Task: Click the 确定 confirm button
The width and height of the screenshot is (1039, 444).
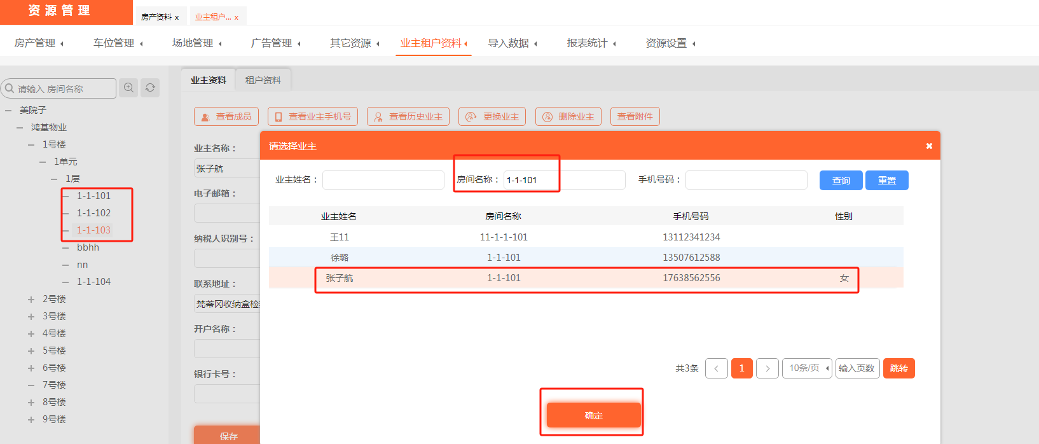Action: coord(594,415)
